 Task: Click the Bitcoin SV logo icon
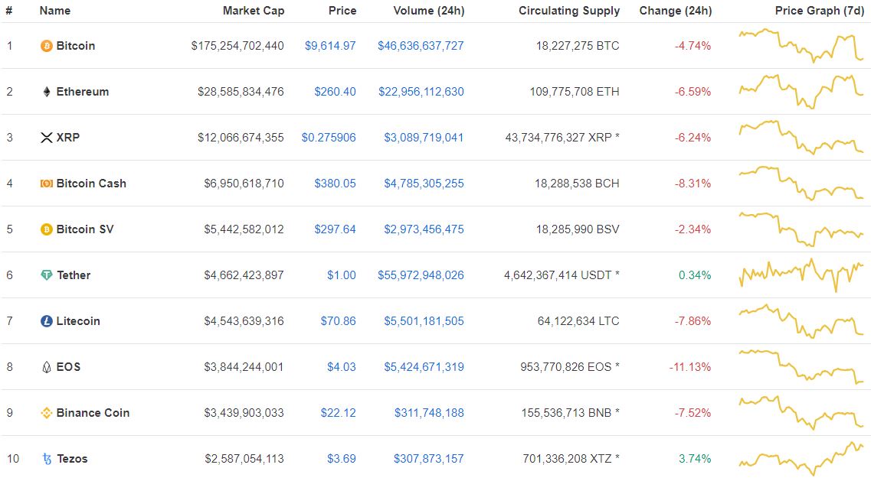point(47,229)
